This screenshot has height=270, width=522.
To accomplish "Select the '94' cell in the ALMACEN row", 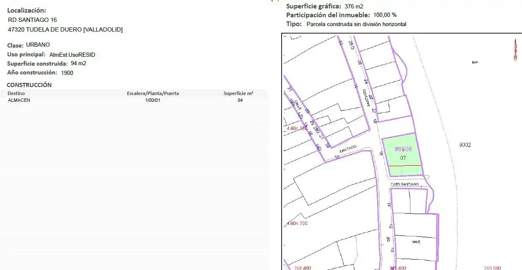I will [240, 100].
